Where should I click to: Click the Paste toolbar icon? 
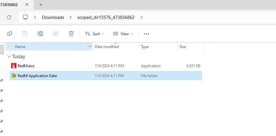point(25,34)
